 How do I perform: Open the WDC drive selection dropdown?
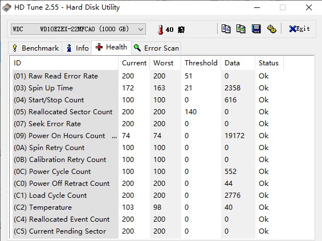click(x=78, y=29)
